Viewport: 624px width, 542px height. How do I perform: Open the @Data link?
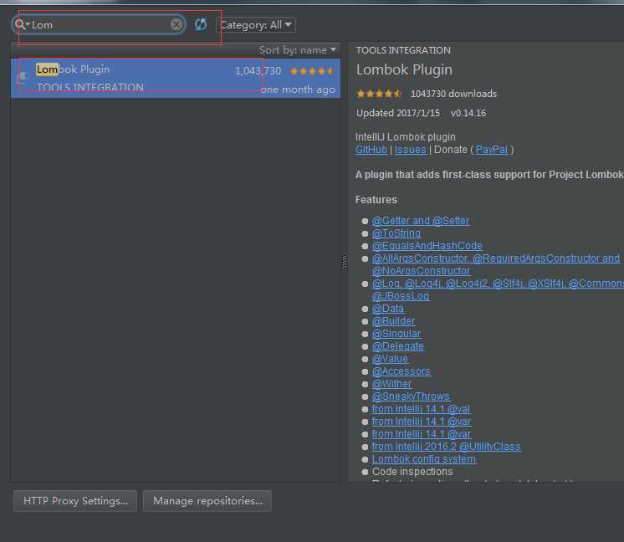point(388,309)
